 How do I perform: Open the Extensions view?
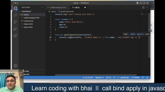pos(15,36)
